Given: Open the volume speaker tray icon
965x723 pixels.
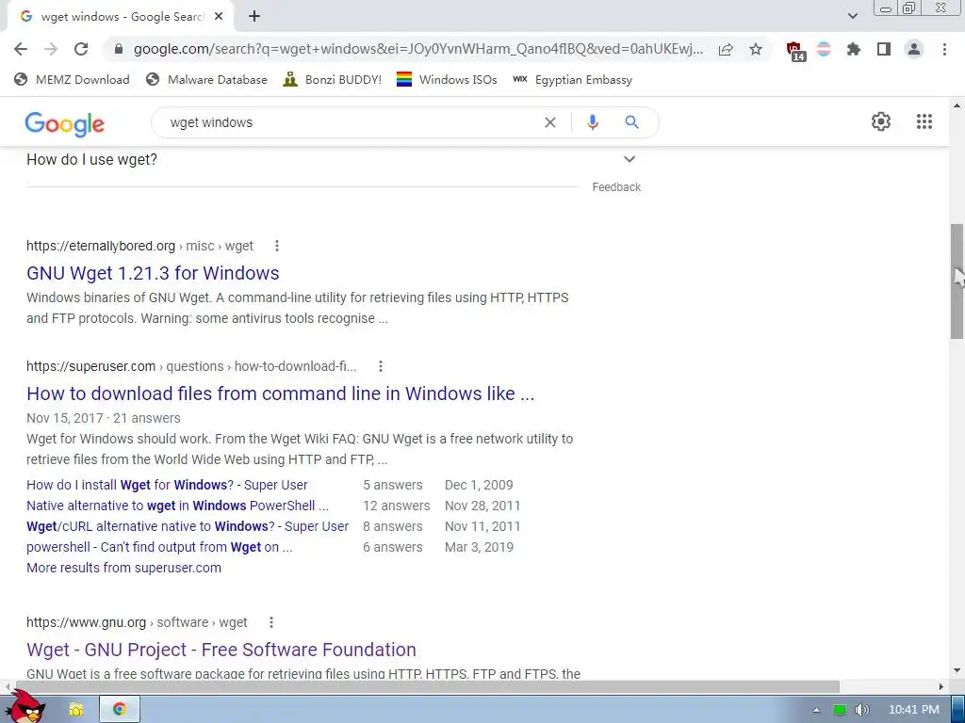Looking at the screenshot, I should pyautogui.click(x=861, y=710).
